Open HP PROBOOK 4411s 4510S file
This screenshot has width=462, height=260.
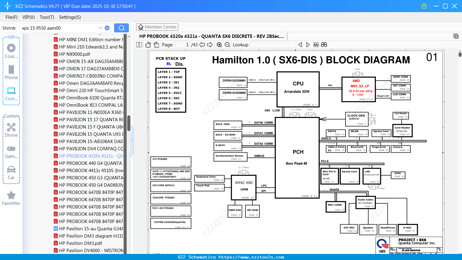coord(88,170)
